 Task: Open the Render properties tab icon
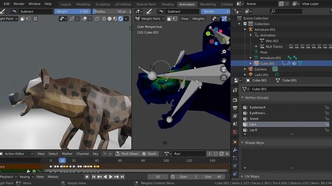[235, 100]
